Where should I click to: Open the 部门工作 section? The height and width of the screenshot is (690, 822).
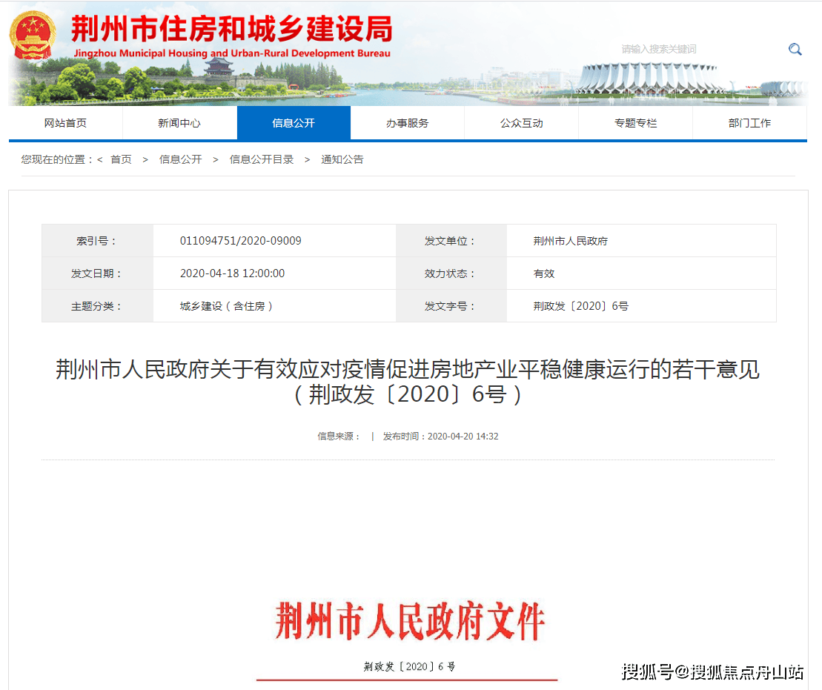pyautogui.click(x=749, y=123)
